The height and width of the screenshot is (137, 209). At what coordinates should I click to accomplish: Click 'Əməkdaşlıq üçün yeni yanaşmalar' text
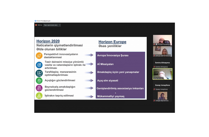coord(118,72)
